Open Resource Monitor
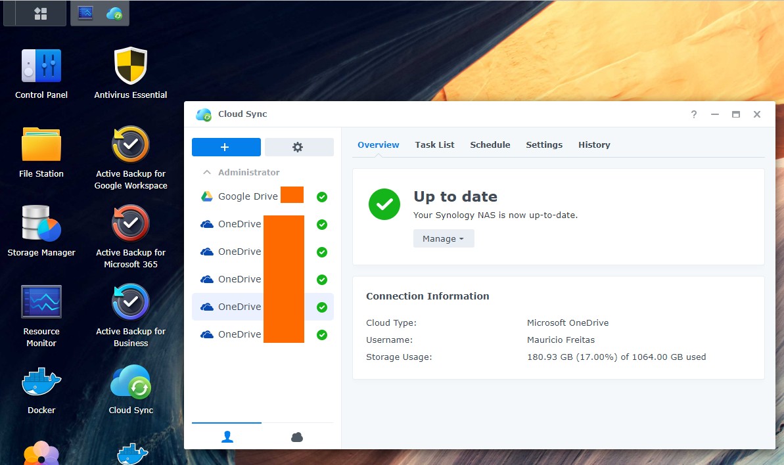The height and width of the screenshot is (465, 784). click(x=41, y=303)
